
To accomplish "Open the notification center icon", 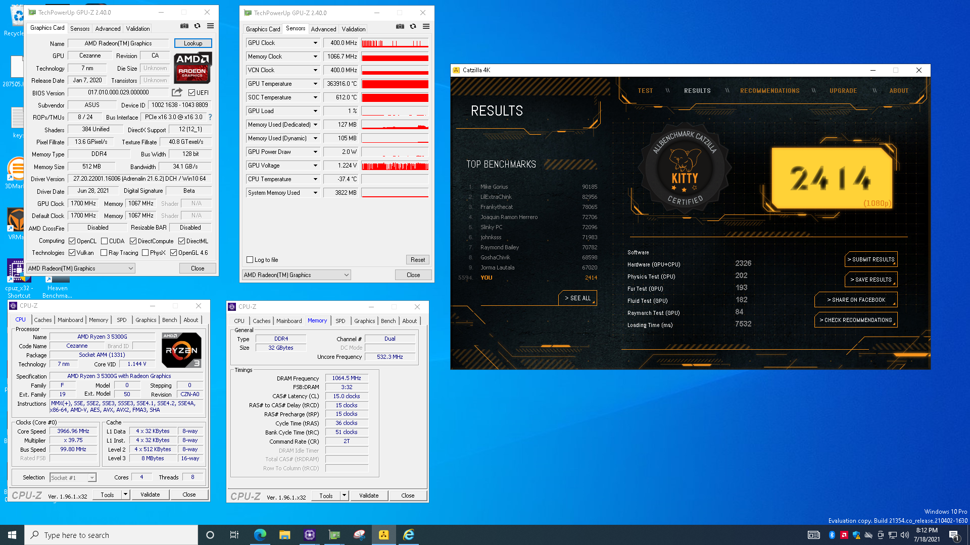I will 954,535.
